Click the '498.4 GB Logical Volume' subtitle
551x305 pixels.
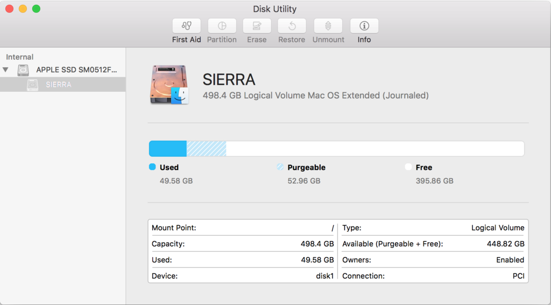[315, 96]
